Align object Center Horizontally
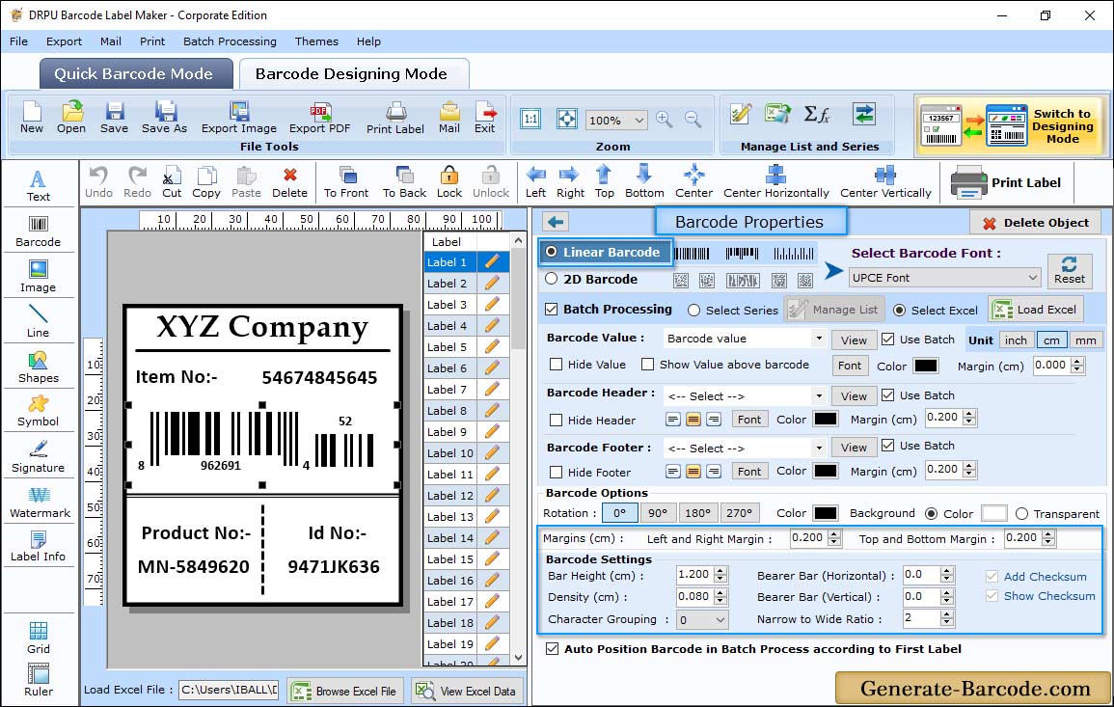This screenshot has height=707, width=1114. tap(775, 182)
